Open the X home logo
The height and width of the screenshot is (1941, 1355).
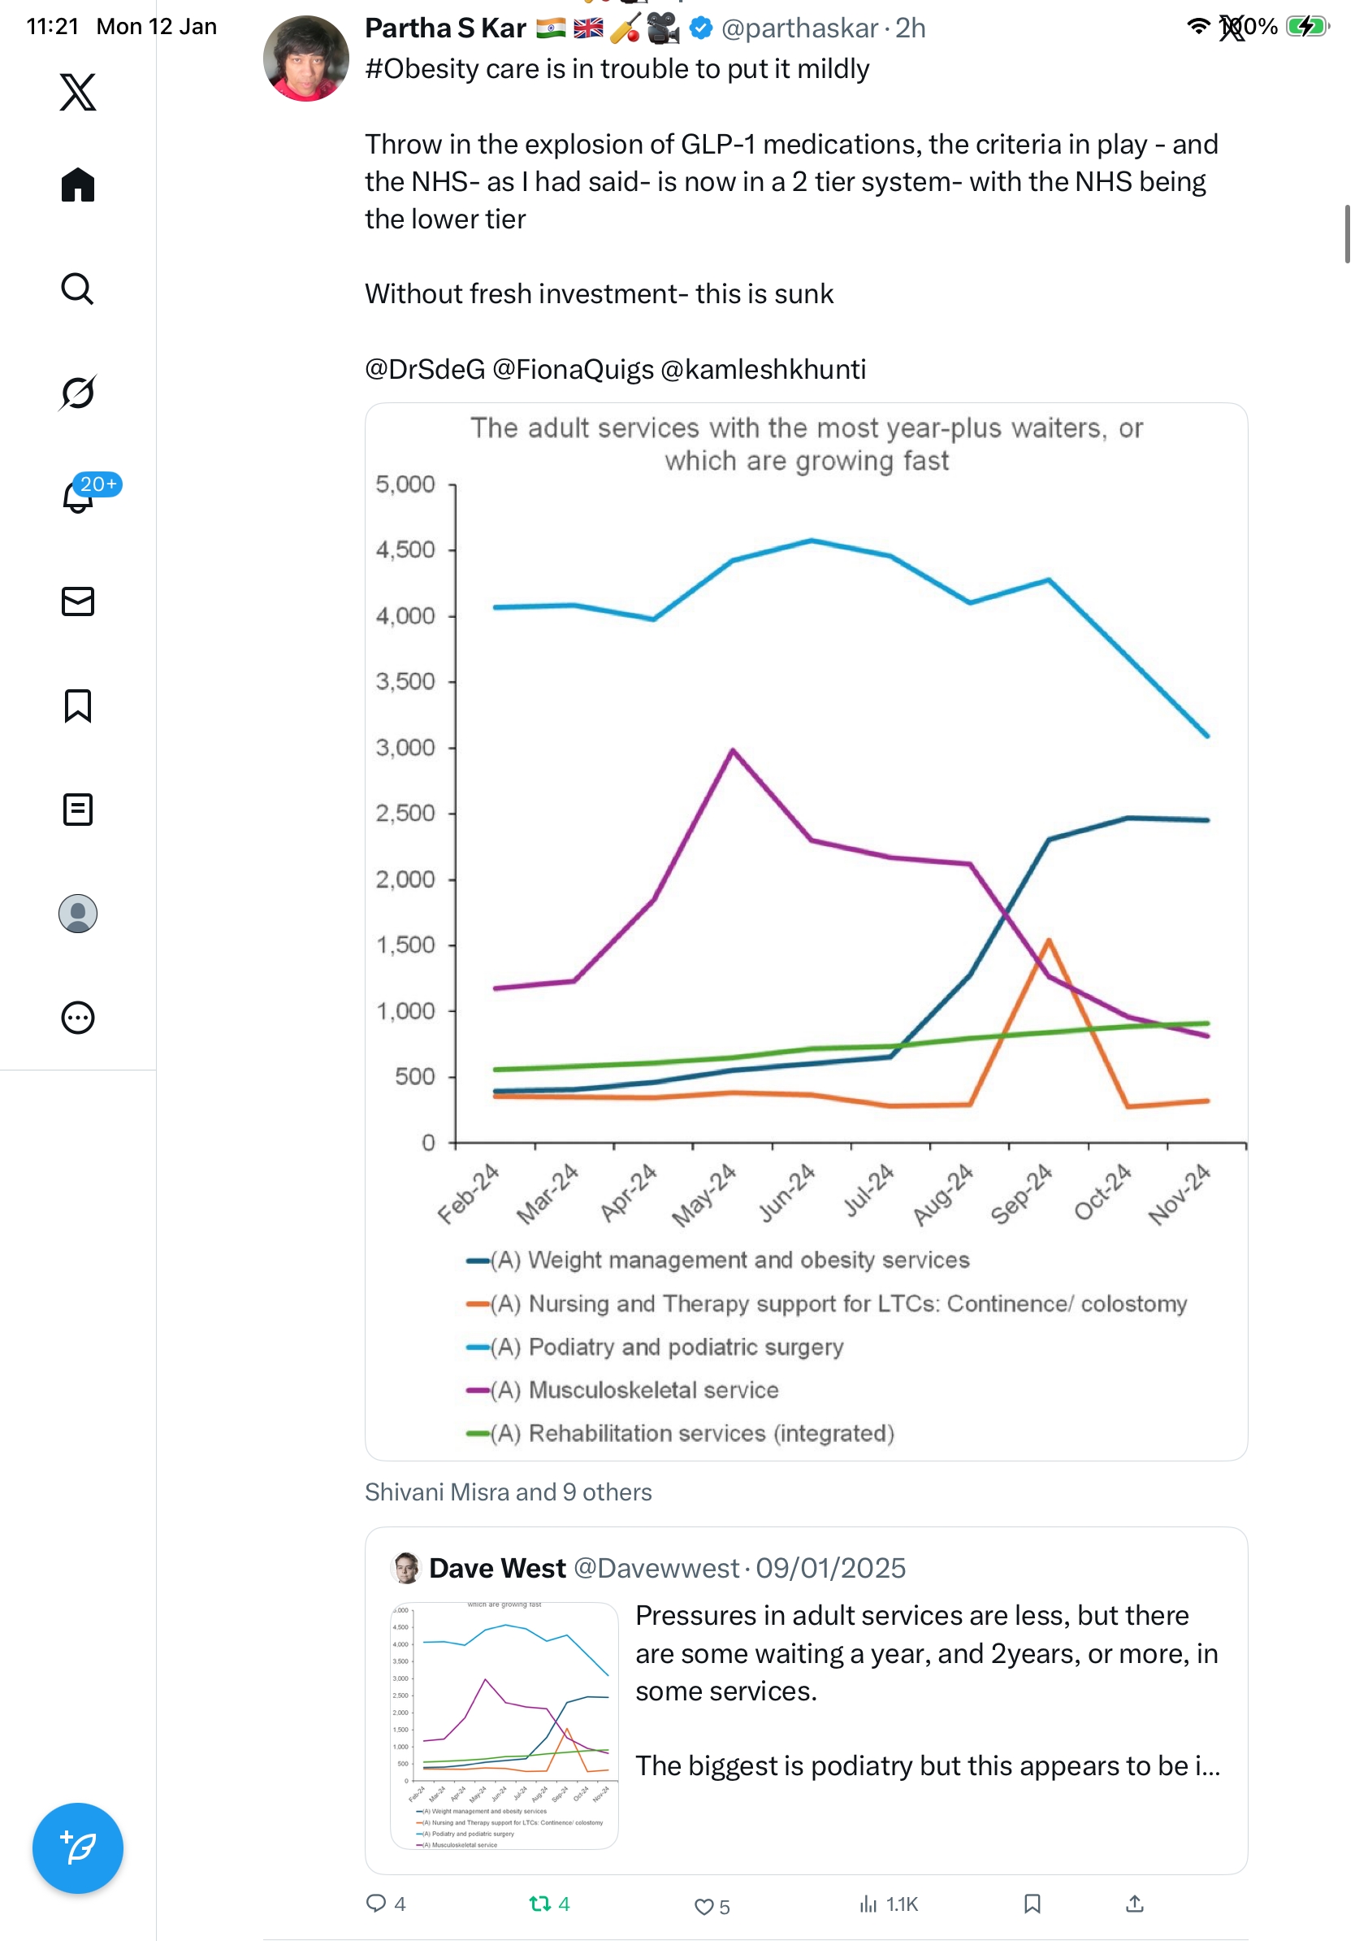(78, 92)
